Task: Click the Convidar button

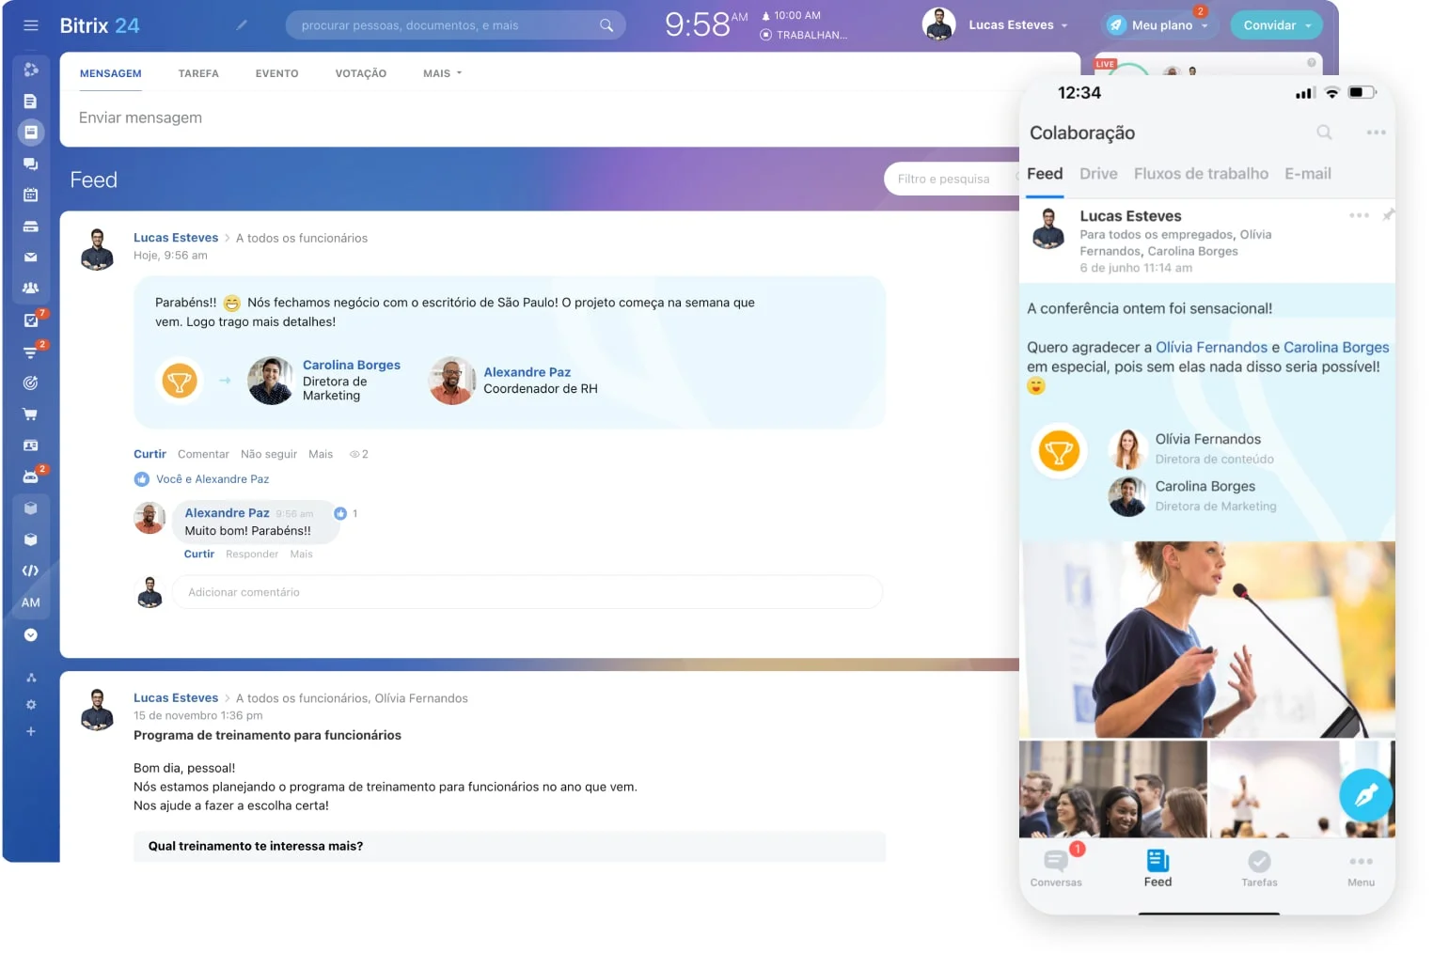Action: 1275,24
